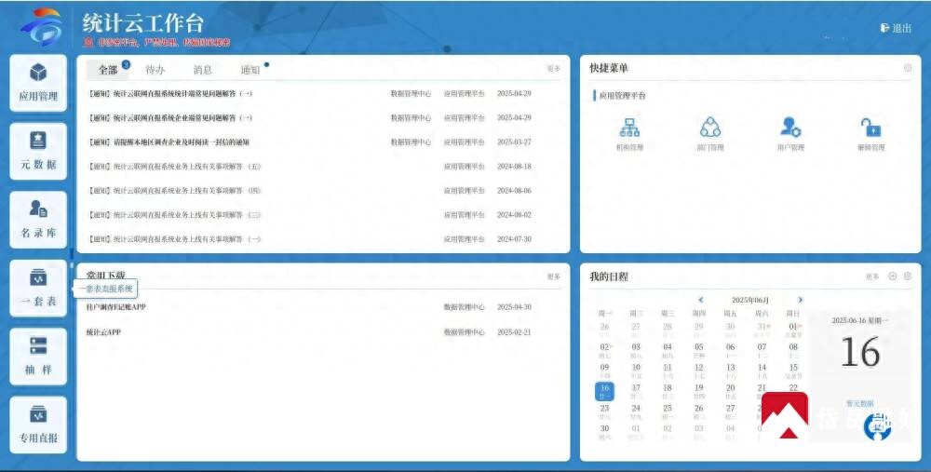Open download 住户调查日记账APP
The height and width of the screenshot is (472, 931).
click(115, 307)
